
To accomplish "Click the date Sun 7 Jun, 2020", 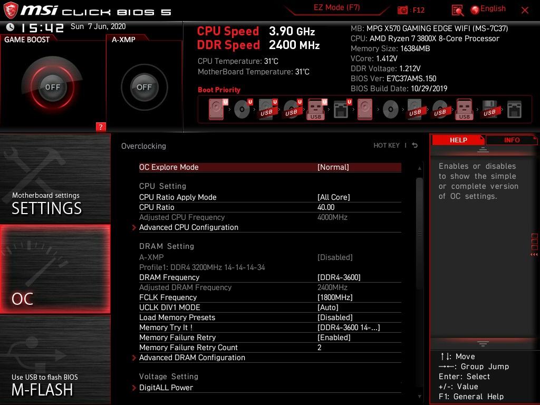I will pyautogui.click(x=98, y=26).
